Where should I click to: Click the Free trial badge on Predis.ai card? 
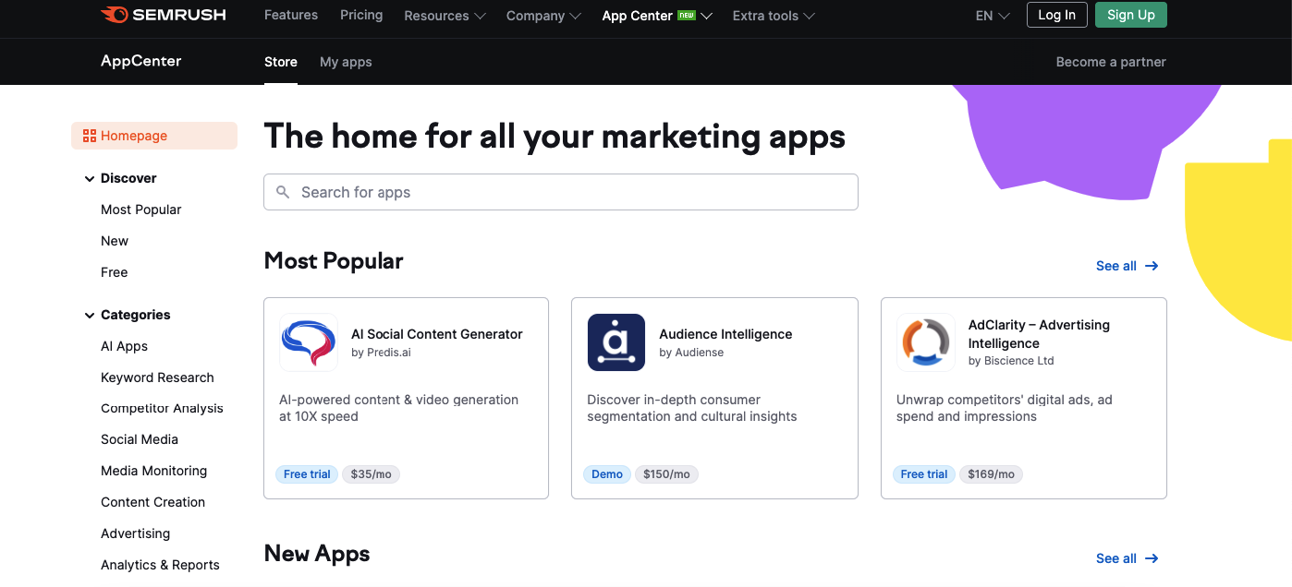coord(307,474)
